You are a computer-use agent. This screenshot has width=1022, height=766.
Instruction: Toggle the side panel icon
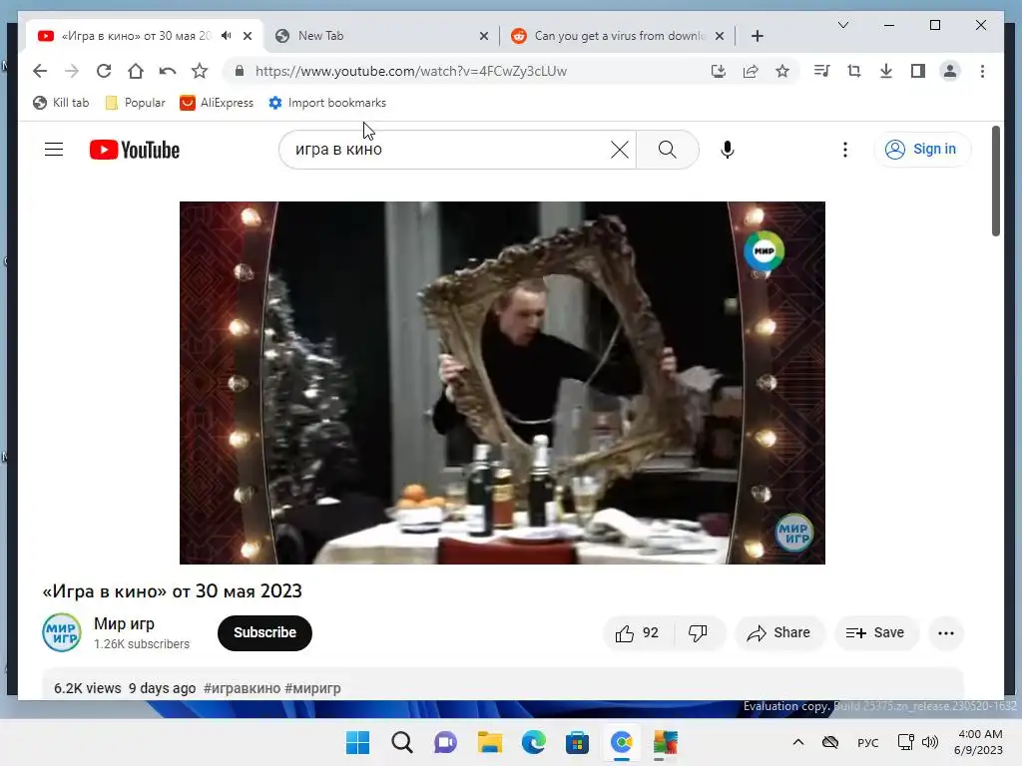918,71
